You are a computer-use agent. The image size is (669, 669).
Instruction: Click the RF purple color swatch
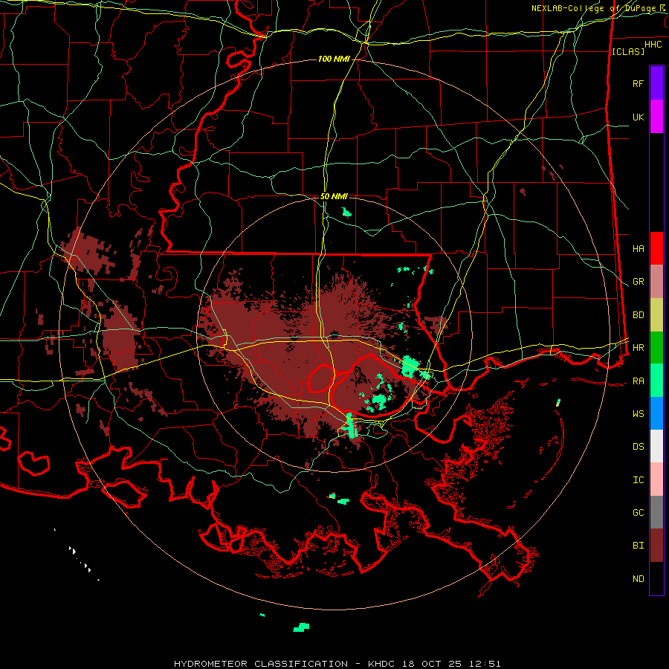point(656,83)
